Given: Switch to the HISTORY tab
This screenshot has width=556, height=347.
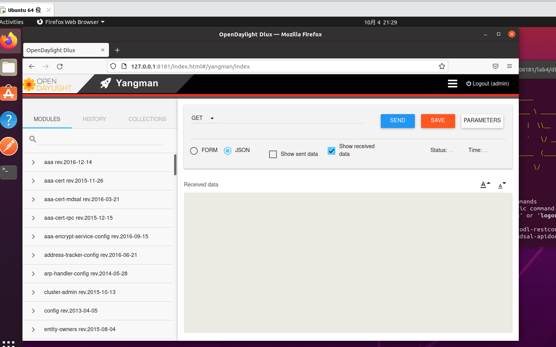Looking at the screenshot, I should click(94, 119).
